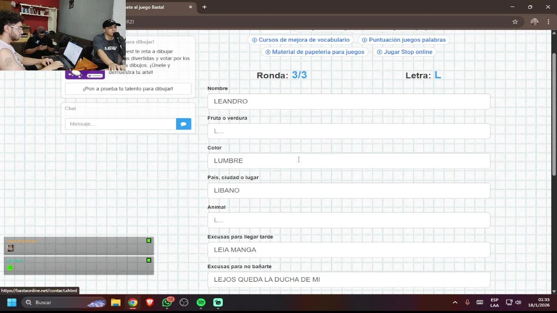Click the blue chat send message icon

click(183, 124)
